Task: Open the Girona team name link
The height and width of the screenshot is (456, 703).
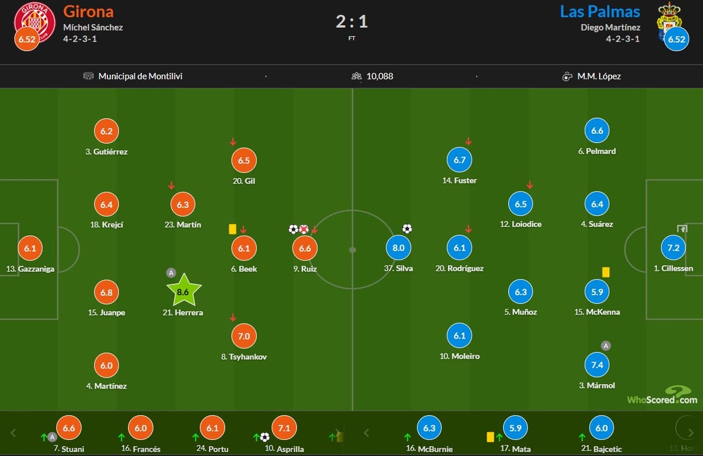Action: [89, 11]
